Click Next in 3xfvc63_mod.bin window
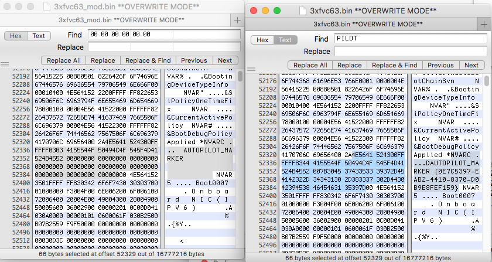The image size is (492, 262). [225, 60]
